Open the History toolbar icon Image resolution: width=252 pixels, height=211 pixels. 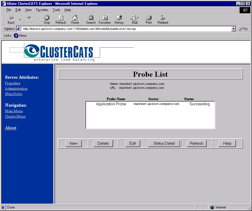[x=119, y=20]
